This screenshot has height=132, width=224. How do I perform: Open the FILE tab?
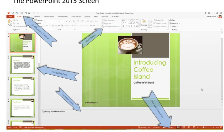(10, 17)
